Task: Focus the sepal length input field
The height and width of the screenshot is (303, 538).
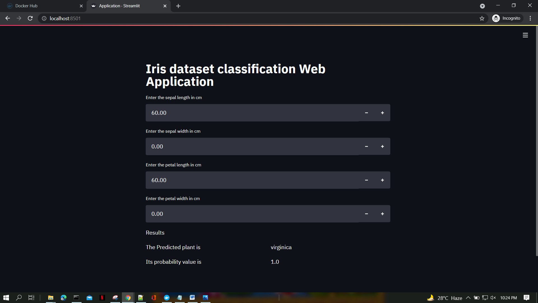Action: pos(252,113)
